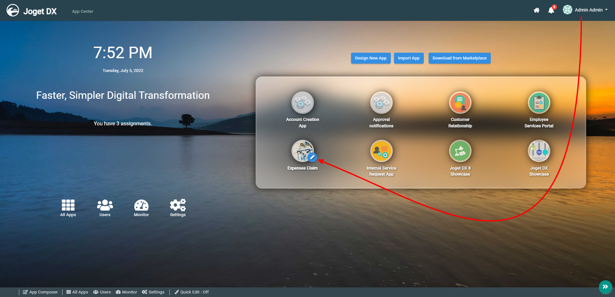Viewport: 615px width, 297px height.
Task: Click 'You have 3 assignments.' text
Action: point(123,124)
